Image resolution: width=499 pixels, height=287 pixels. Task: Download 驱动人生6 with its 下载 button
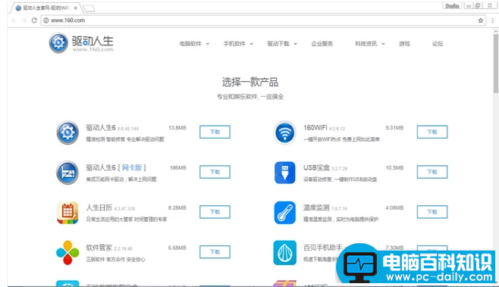(215, 132)
